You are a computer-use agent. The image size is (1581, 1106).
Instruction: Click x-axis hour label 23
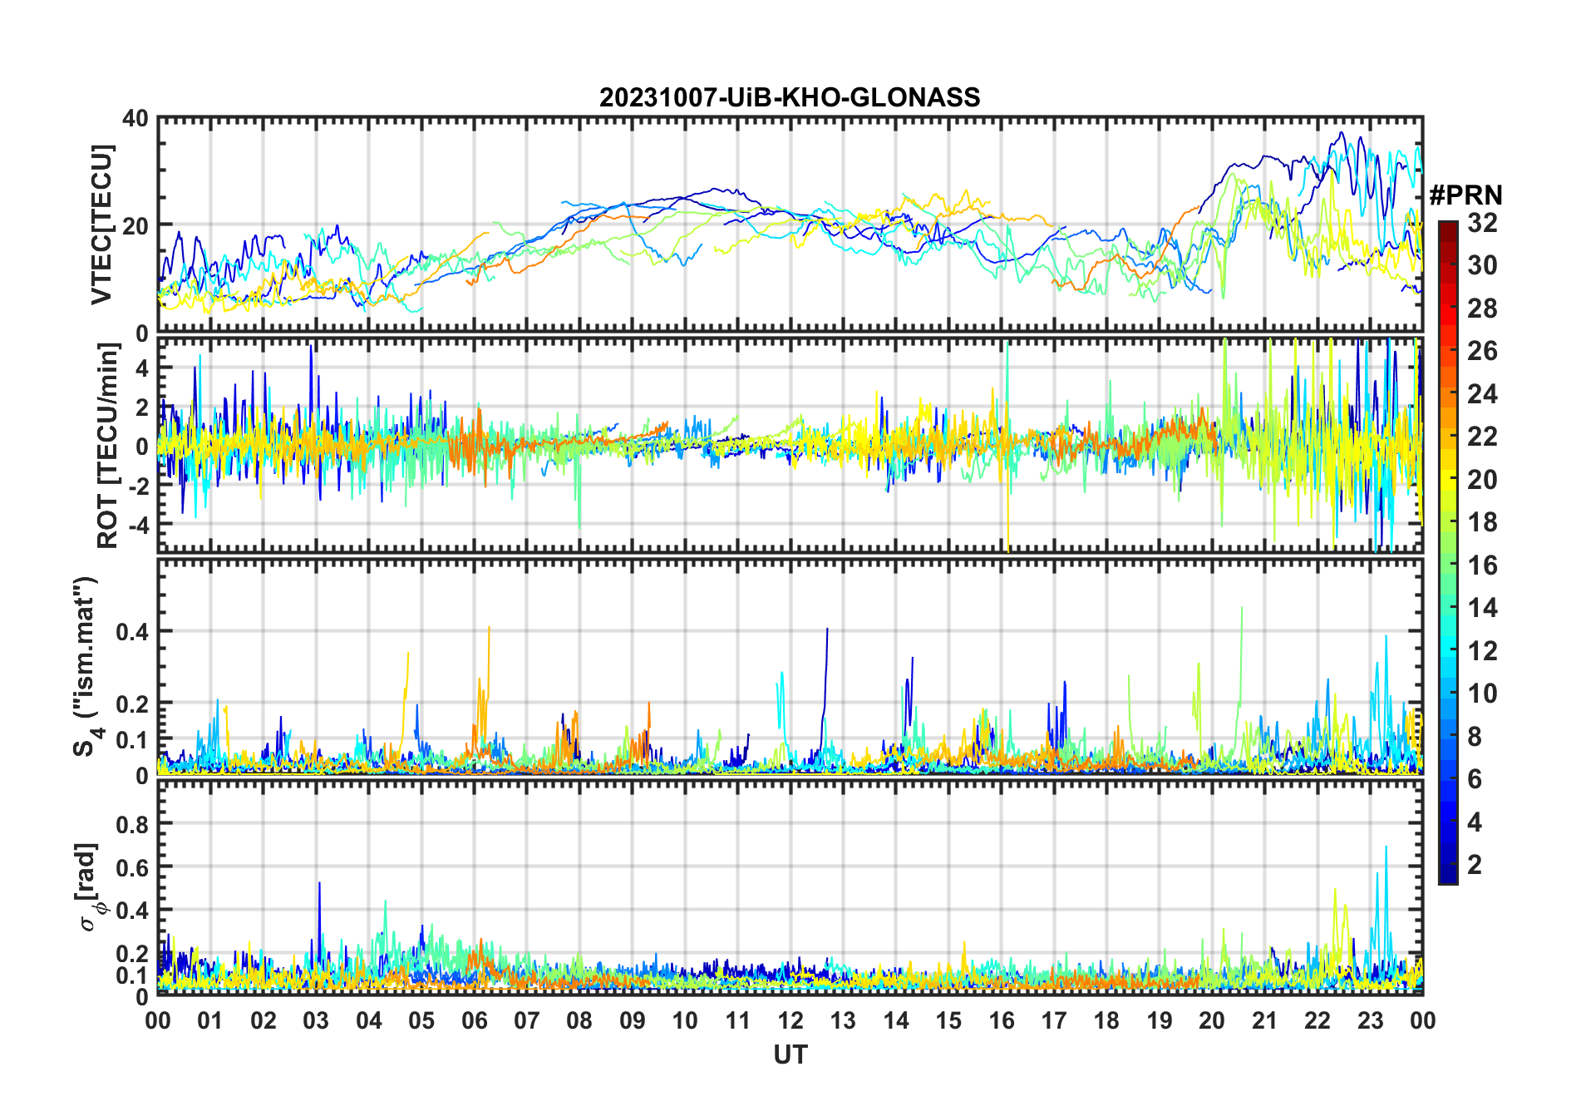tap(1370, 1020)
